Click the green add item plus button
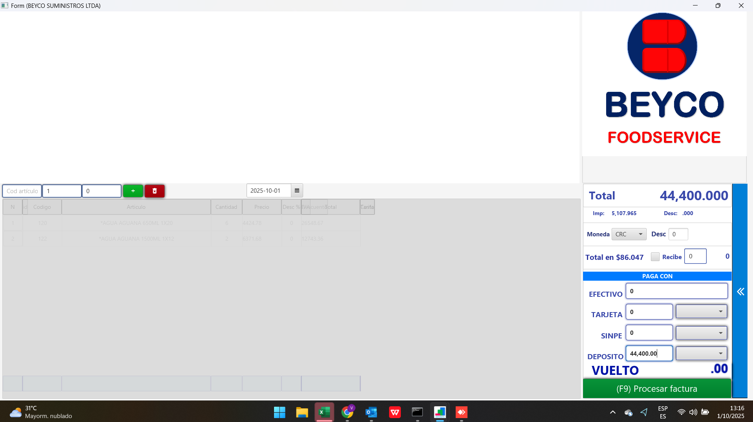The image size is (753, 422). point(133,191)
